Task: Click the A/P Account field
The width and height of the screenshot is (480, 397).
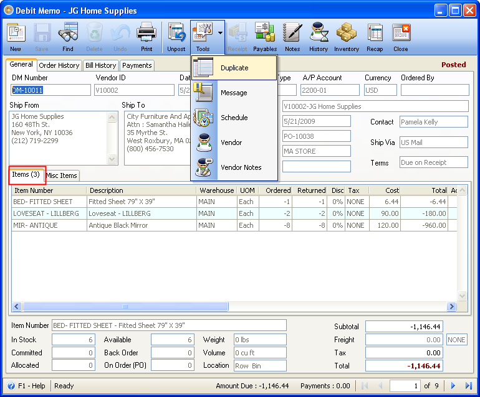Action: click(x=330, y=90)
